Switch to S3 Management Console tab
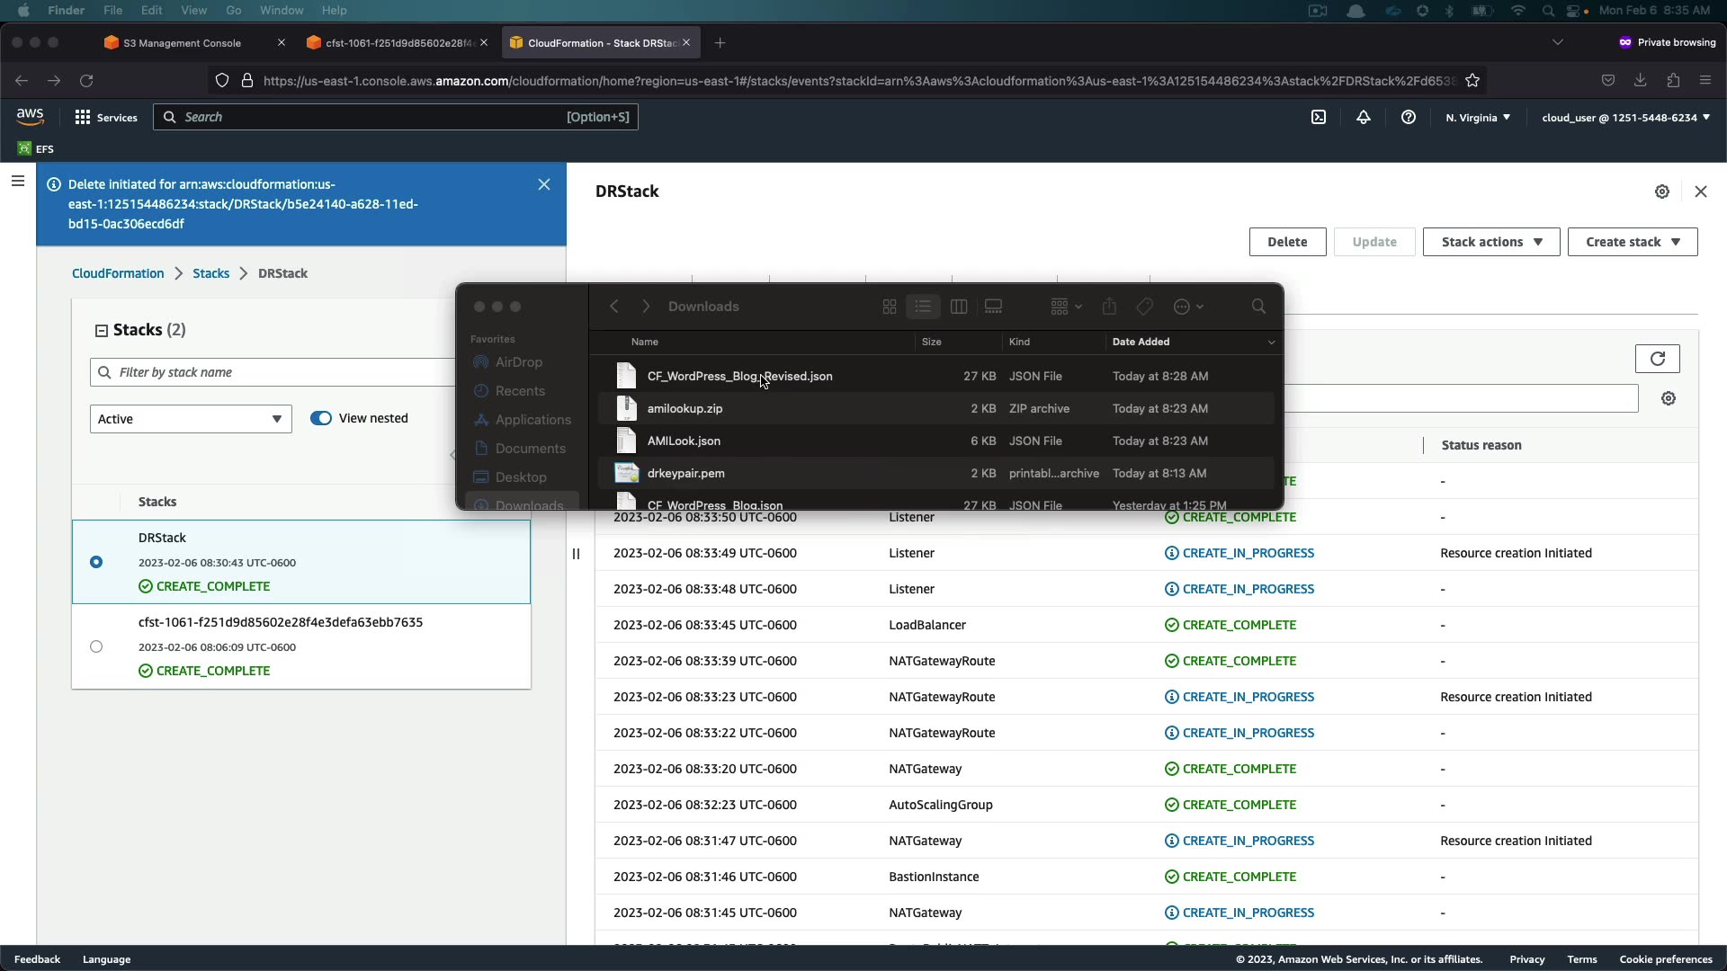This screenshot has height=971, width=1727. (x=183, y=42)
